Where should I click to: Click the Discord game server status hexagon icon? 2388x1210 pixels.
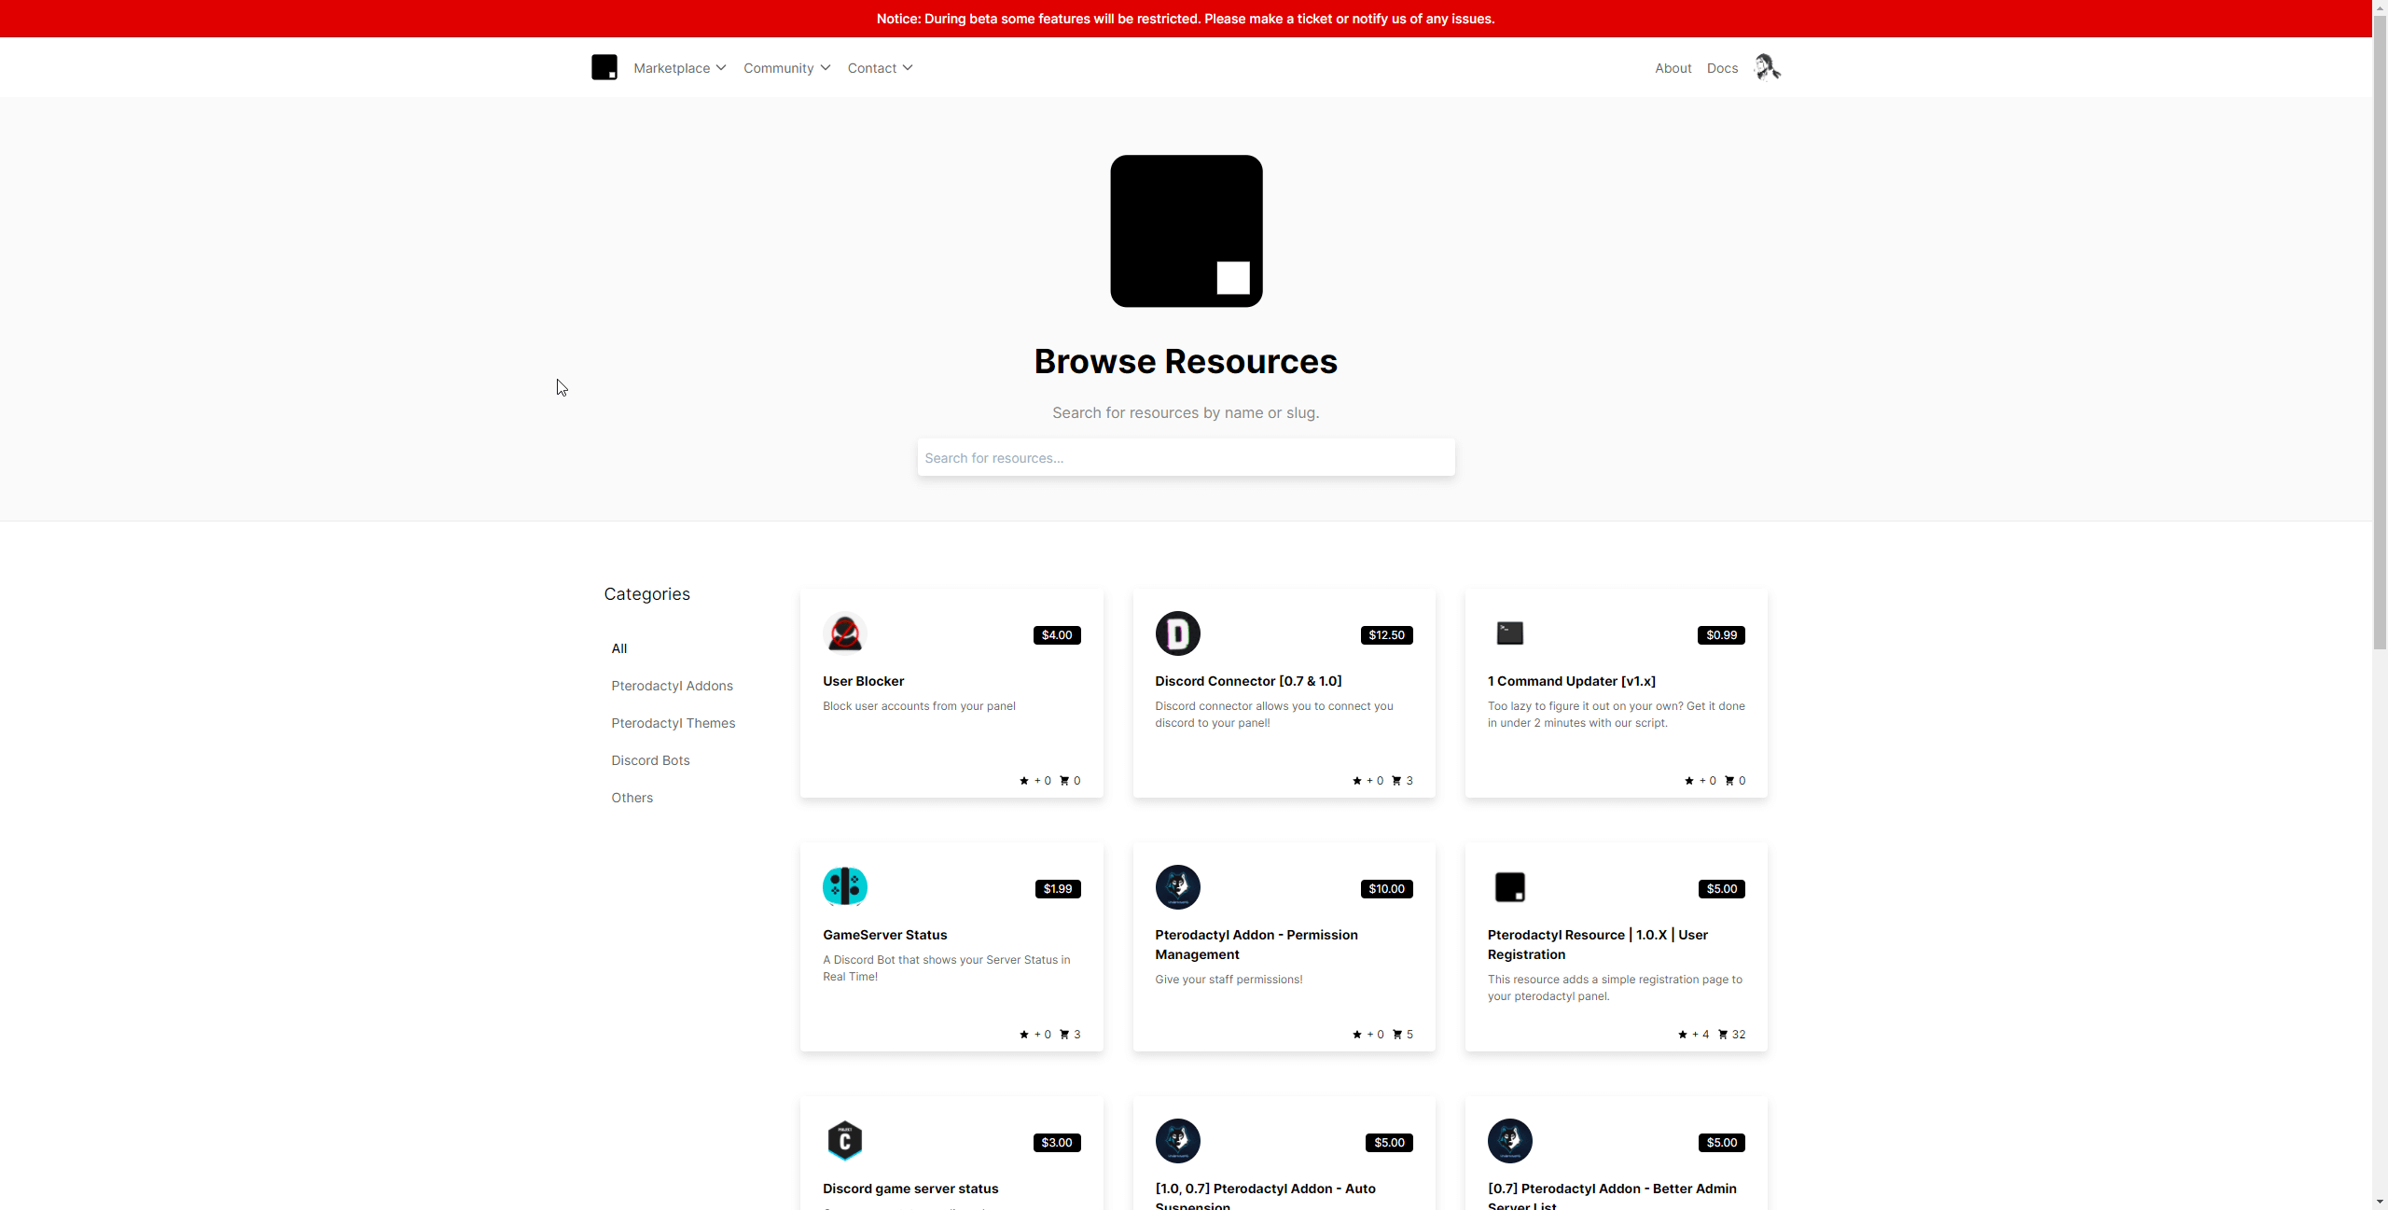(x=845, y=1141)
